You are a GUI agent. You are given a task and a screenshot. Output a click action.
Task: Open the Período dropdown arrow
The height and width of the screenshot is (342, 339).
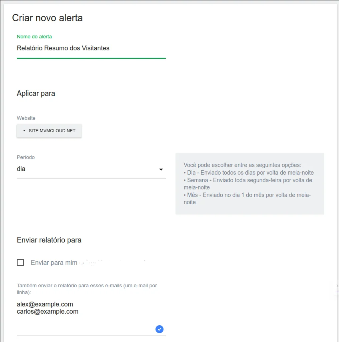pos(161,169)
